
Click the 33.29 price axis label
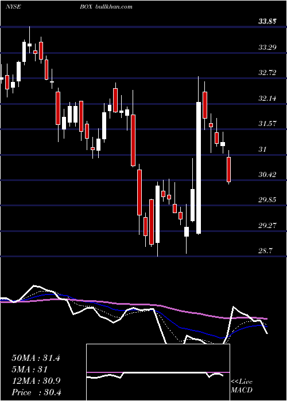[267, 48]
